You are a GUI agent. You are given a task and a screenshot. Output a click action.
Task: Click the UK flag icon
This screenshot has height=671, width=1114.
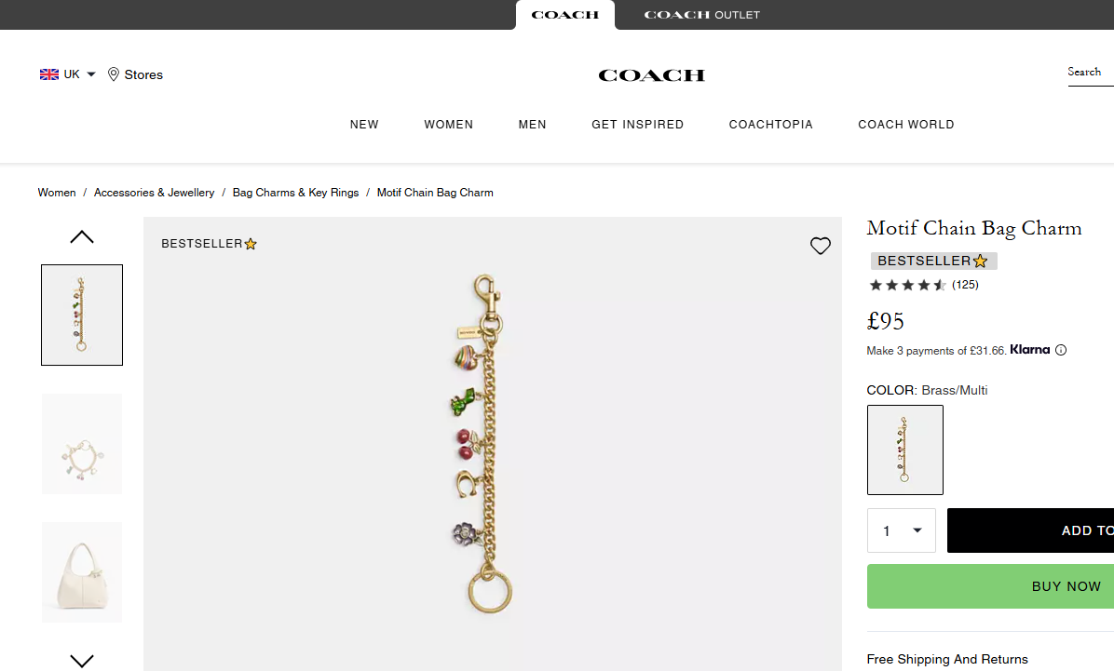pos(49,74)
